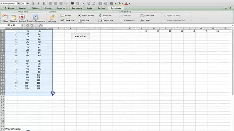Switch to the Data tab
The image size is (234, 131).
point(90,8)
